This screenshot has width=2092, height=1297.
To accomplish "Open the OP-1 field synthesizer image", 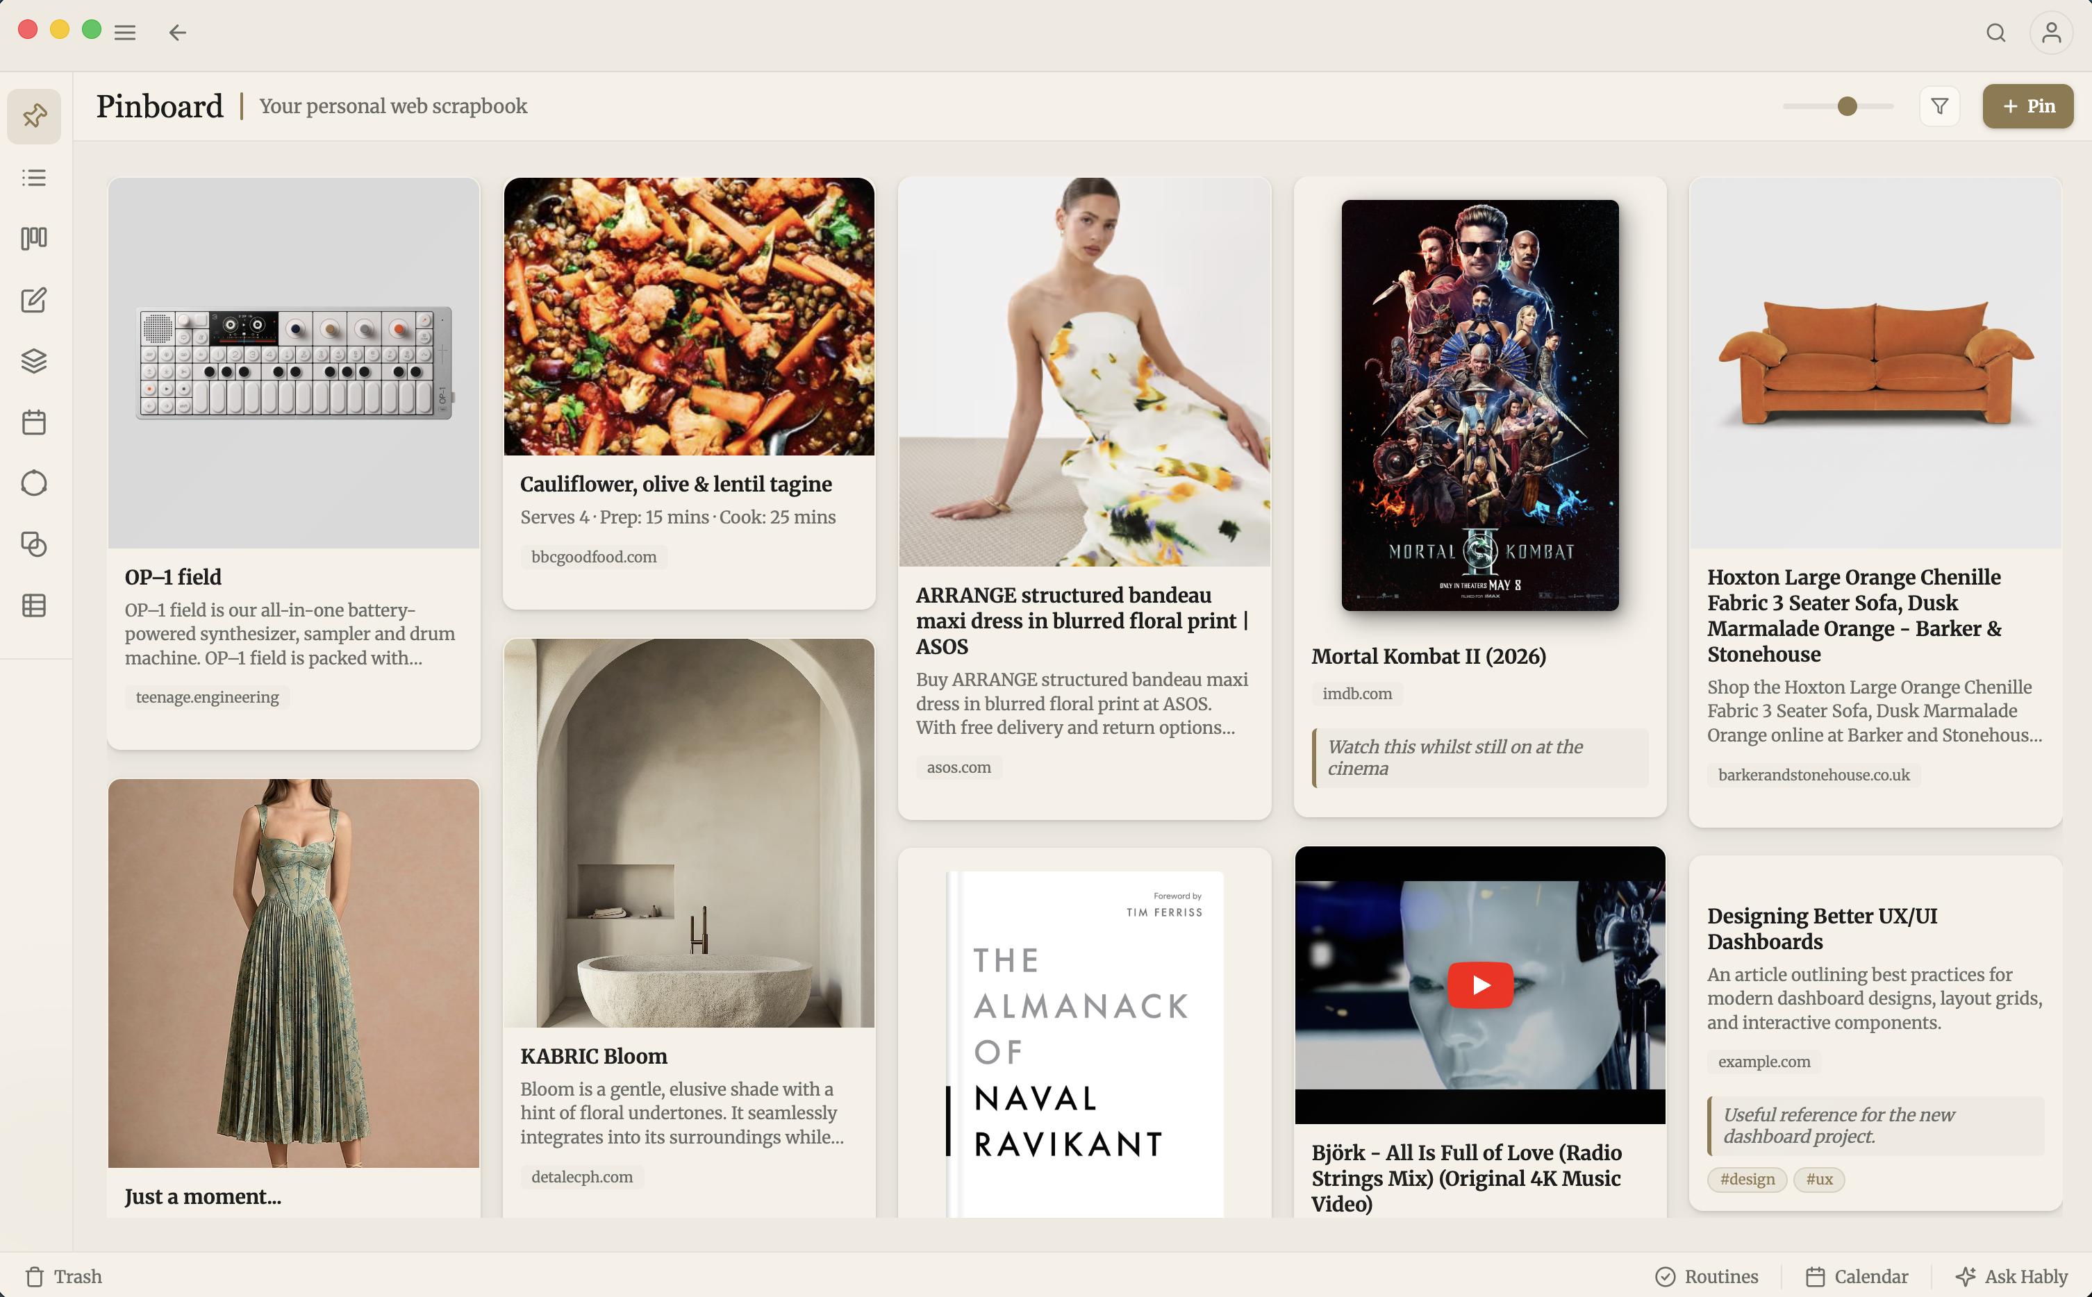I will (294, 363).
